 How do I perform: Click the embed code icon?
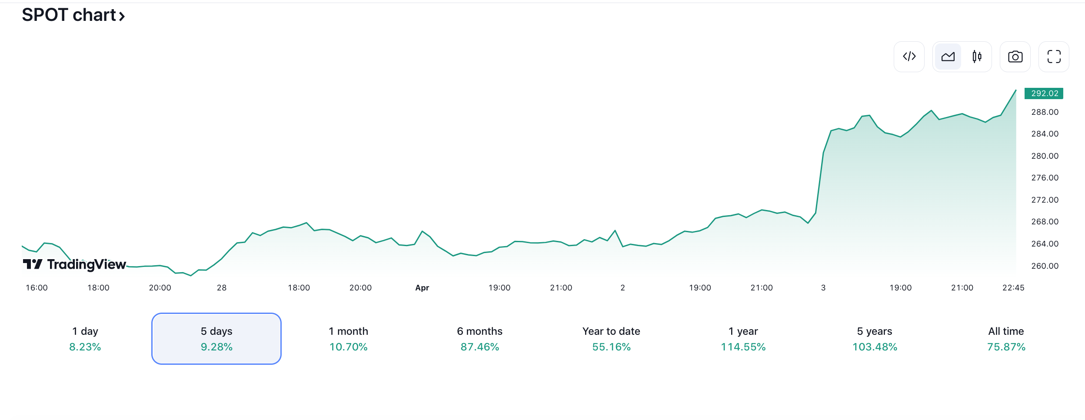pyautogui.click(x=909, y=57)
